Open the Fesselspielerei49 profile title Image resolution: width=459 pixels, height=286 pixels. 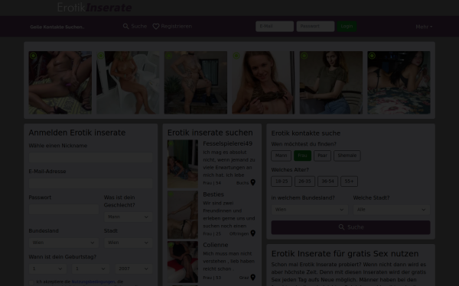coord(227,143)
